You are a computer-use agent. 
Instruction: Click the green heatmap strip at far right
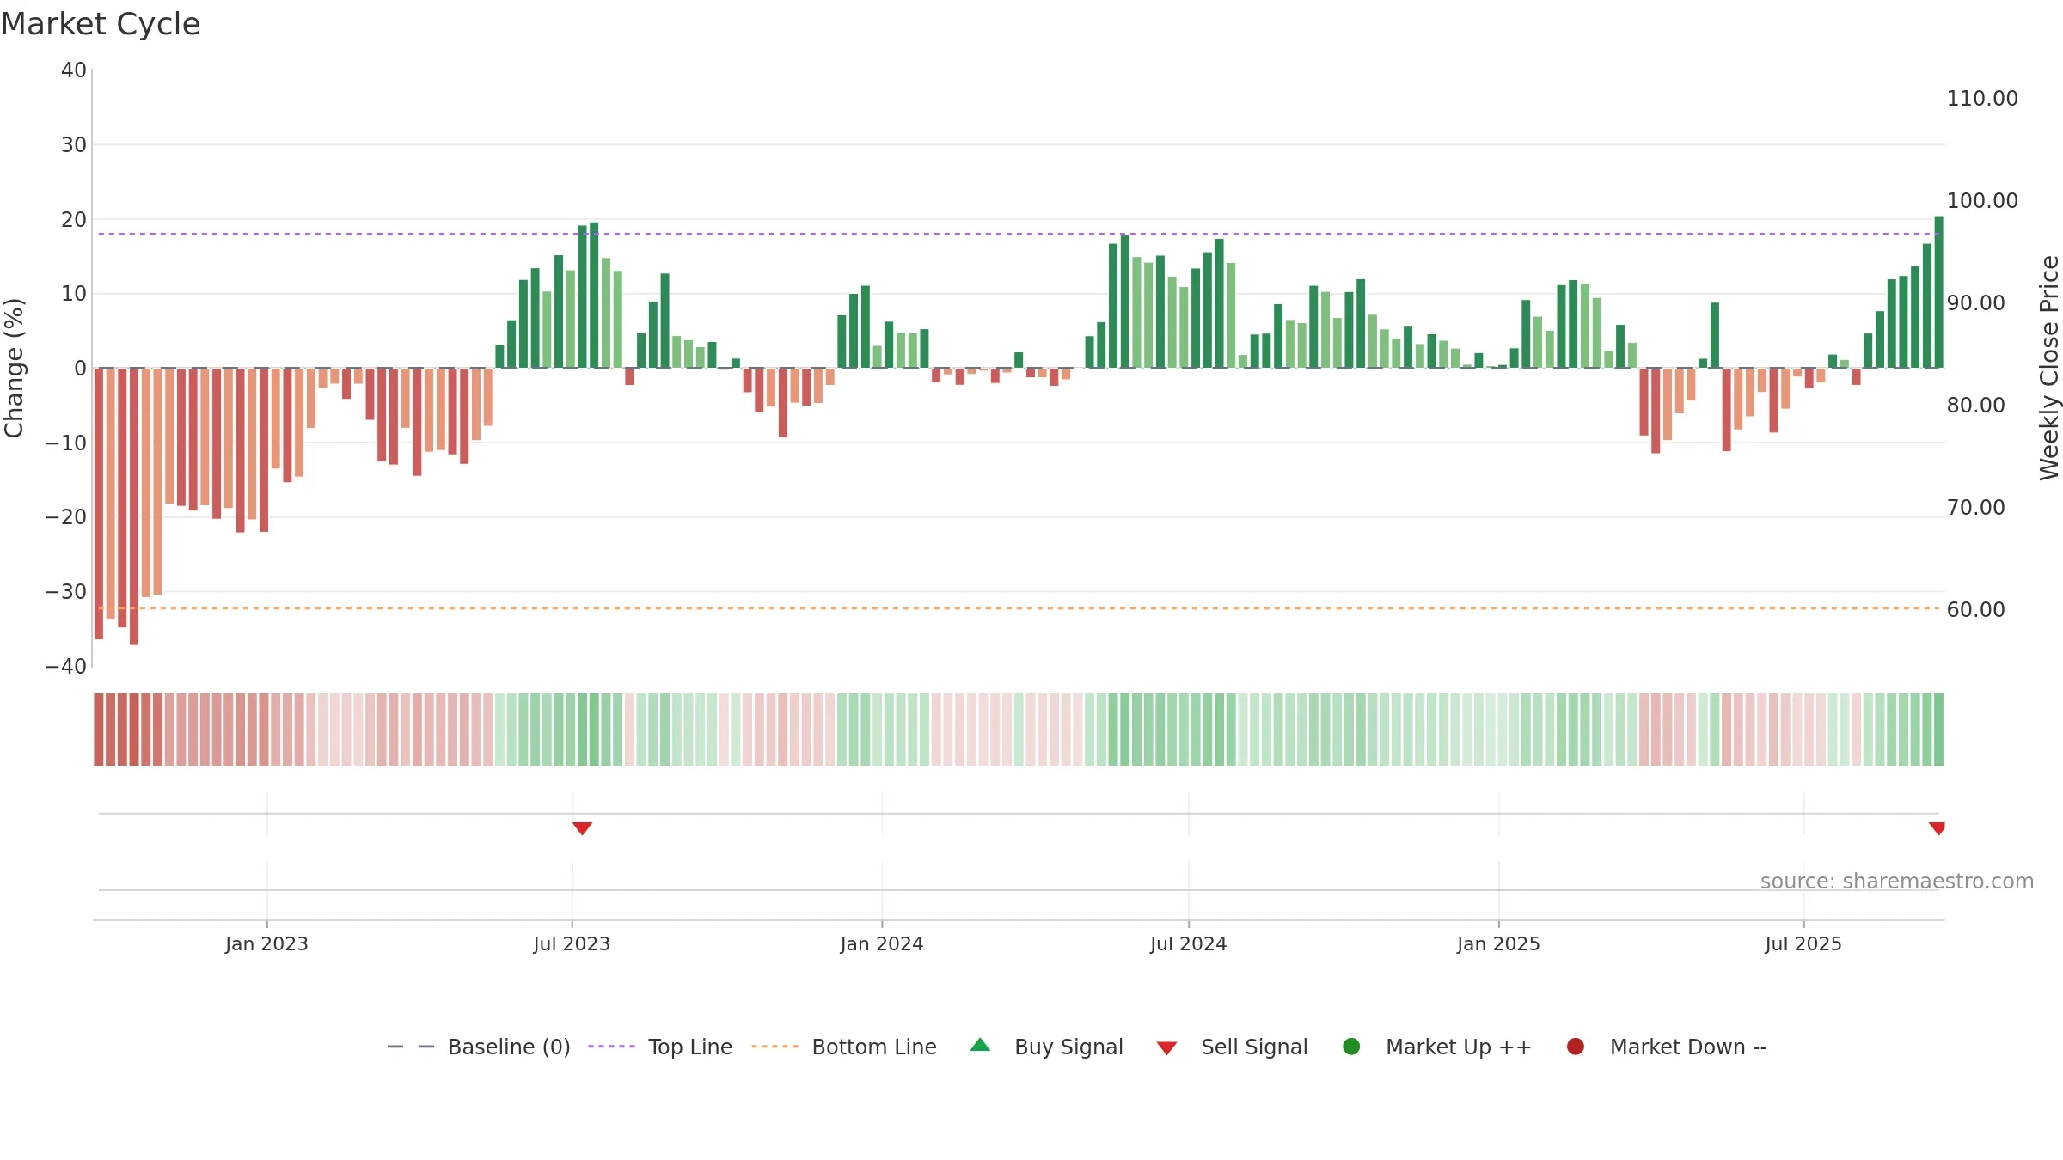(x=1938, y=730)
